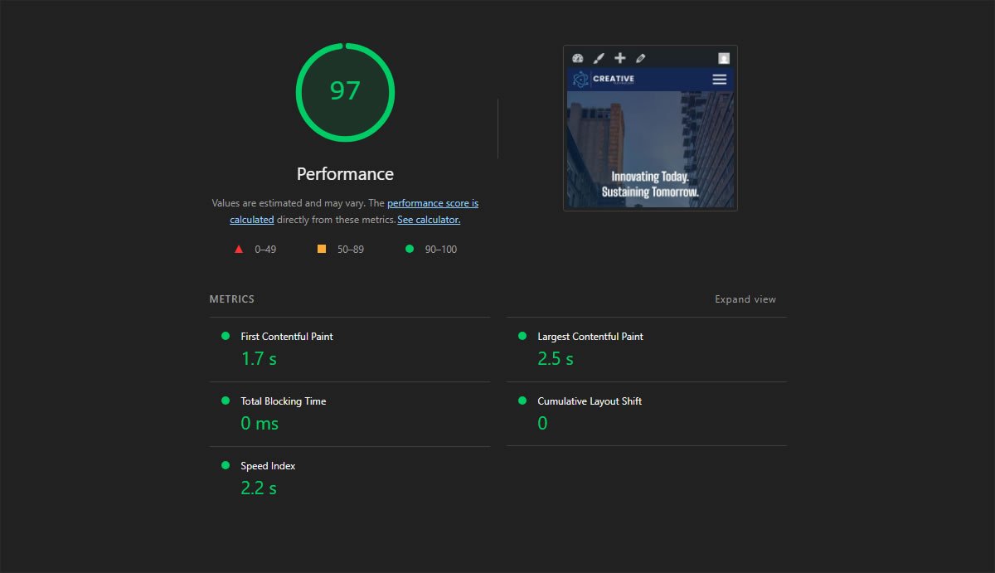Screen dimensions: 995x573
Task: Click the 0 Cumulative Layout Shift value
Action: (x=542, y=424)
